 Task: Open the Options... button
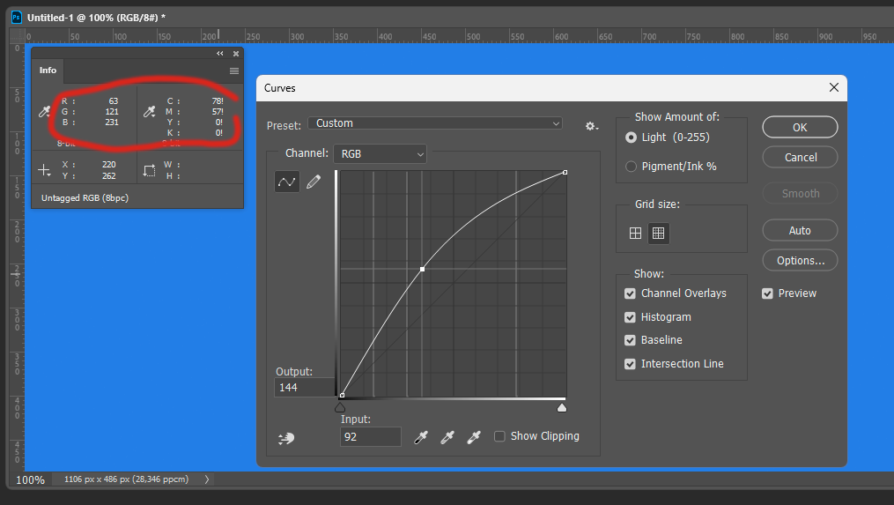pos(800,261)
